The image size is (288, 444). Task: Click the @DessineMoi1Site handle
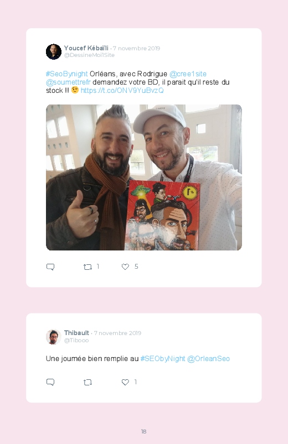tap(89, 55)
